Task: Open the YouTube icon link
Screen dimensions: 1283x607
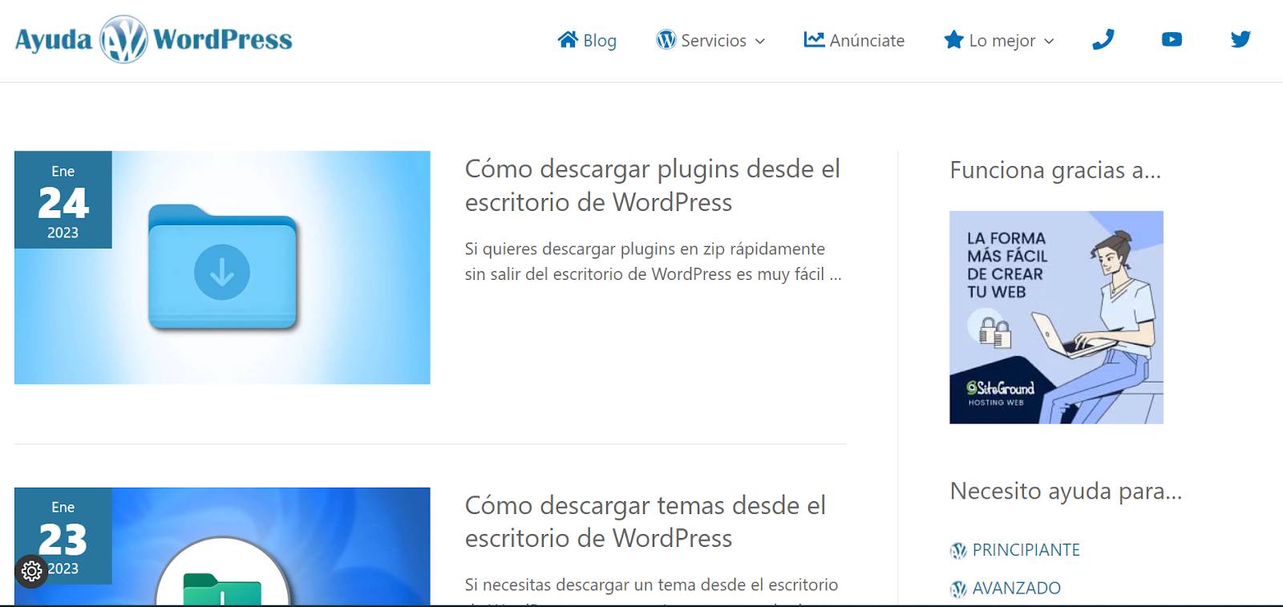Action: 1172,39
